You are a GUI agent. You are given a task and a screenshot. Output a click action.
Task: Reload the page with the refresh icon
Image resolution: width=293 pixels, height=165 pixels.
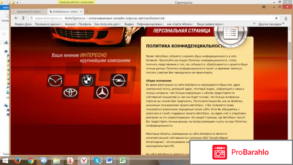pos(32,18)
